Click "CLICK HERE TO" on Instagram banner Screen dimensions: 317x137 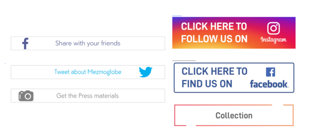click(x=214, y=26)
